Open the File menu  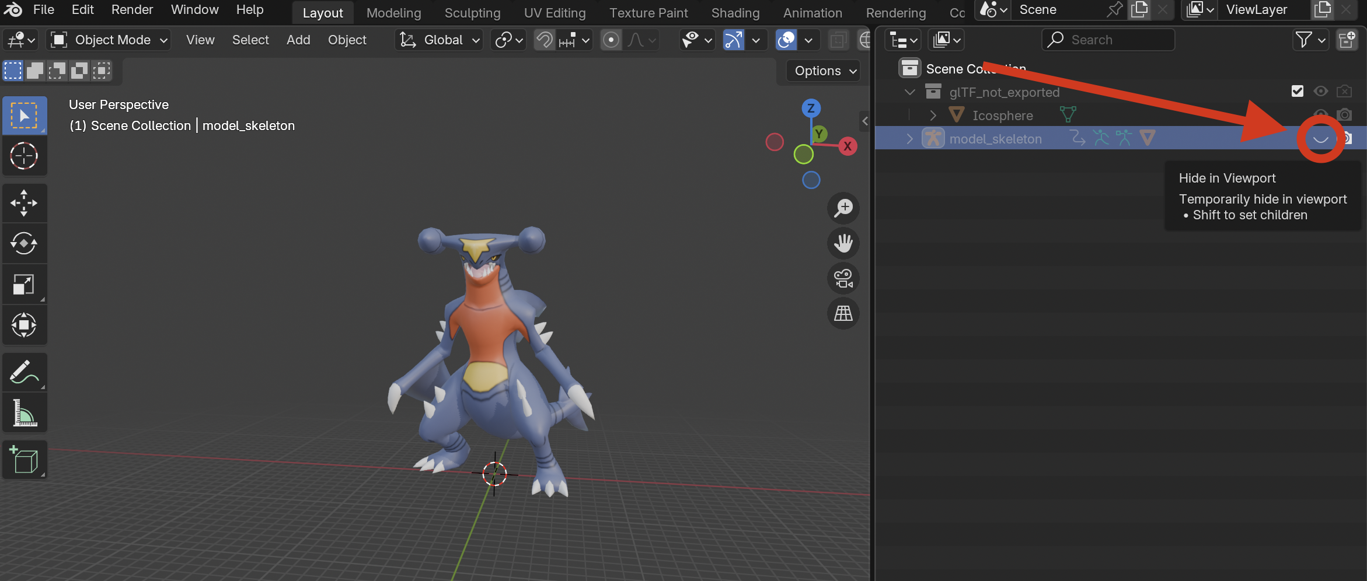tap(44, 10)
